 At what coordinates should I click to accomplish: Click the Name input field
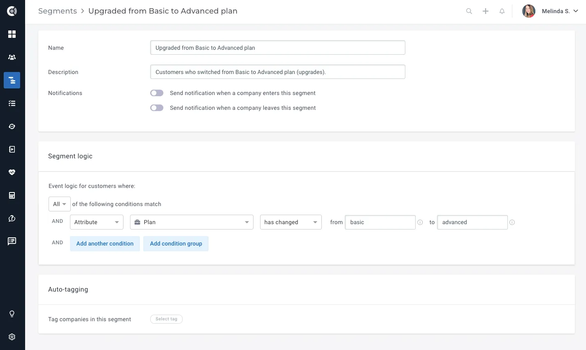click(278, 48)
